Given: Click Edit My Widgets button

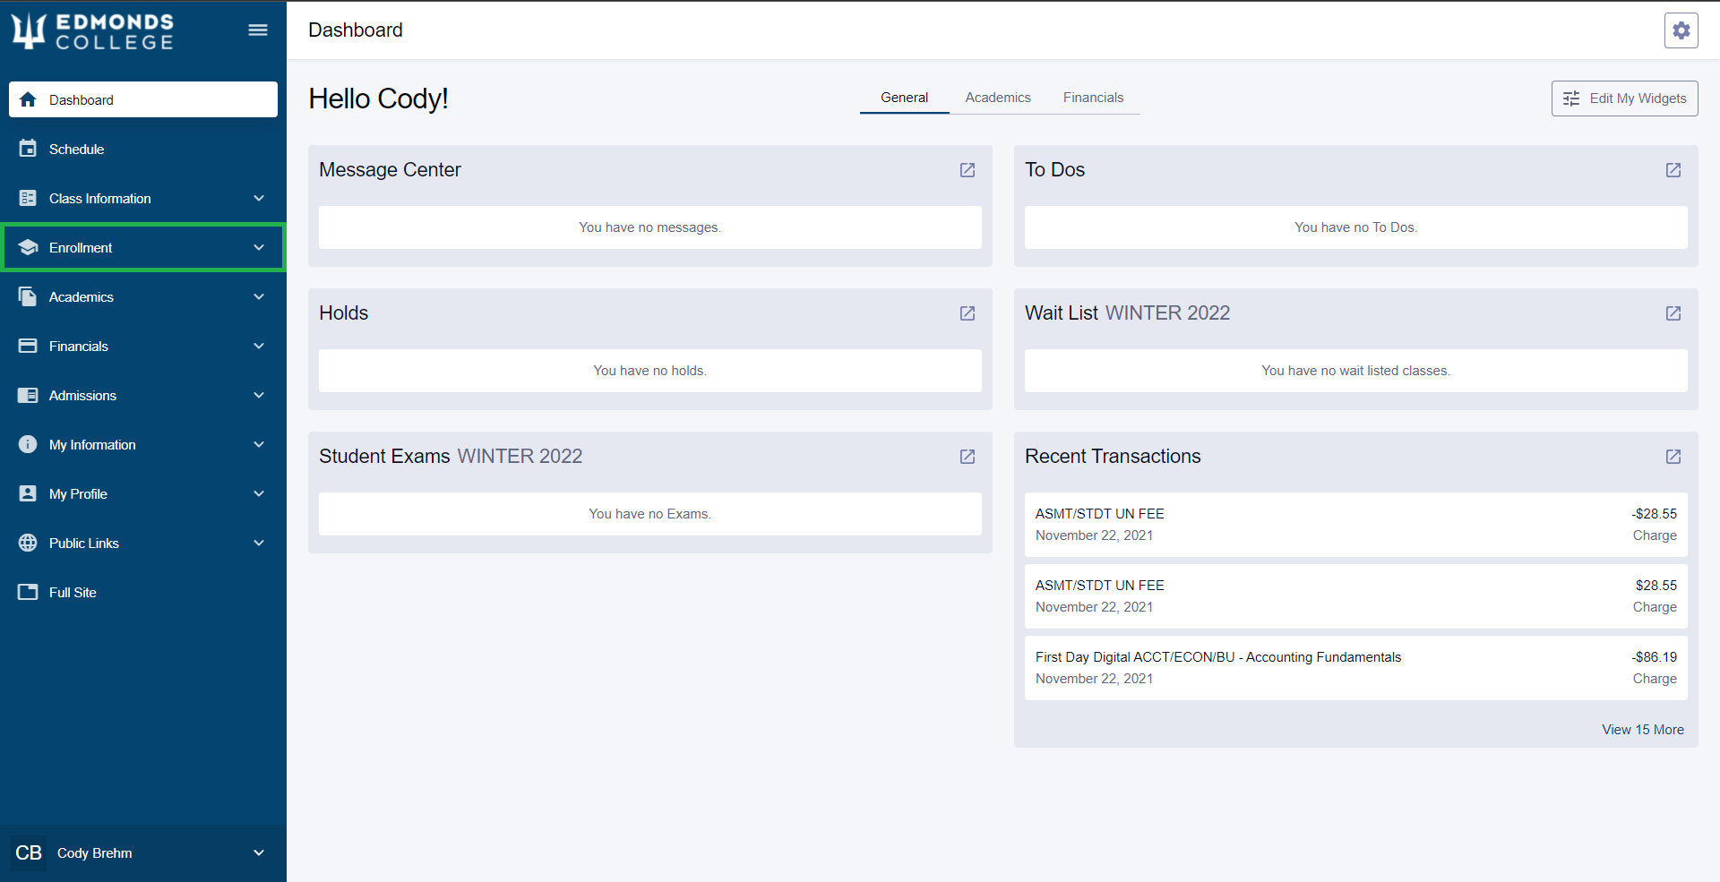Looking at the screenshot, I should [1624, 98].
